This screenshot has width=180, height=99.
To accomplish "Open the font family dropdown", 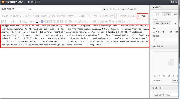I will coord(7,21).
